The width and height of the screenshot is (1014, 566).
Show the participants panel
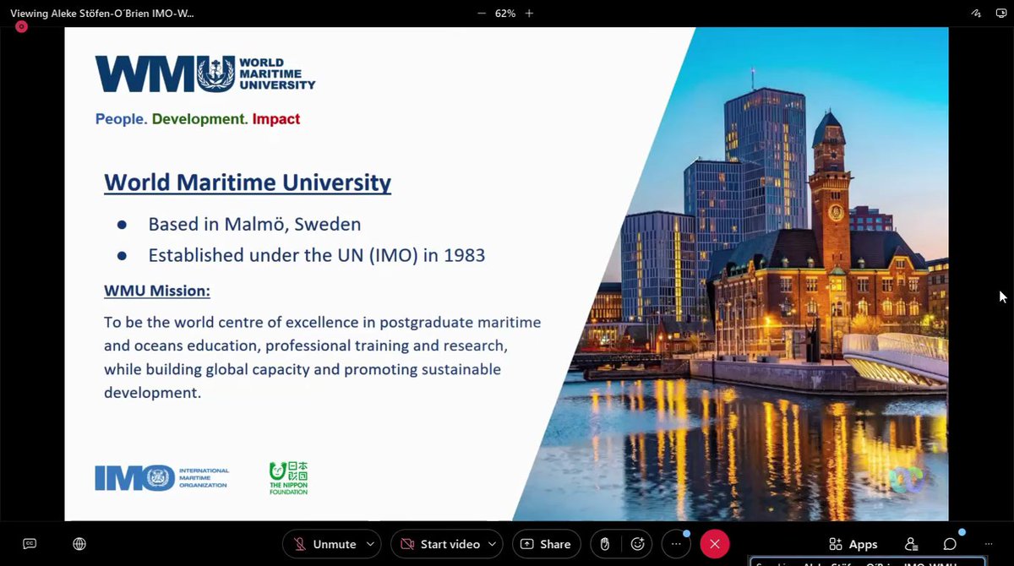(911, 544)
